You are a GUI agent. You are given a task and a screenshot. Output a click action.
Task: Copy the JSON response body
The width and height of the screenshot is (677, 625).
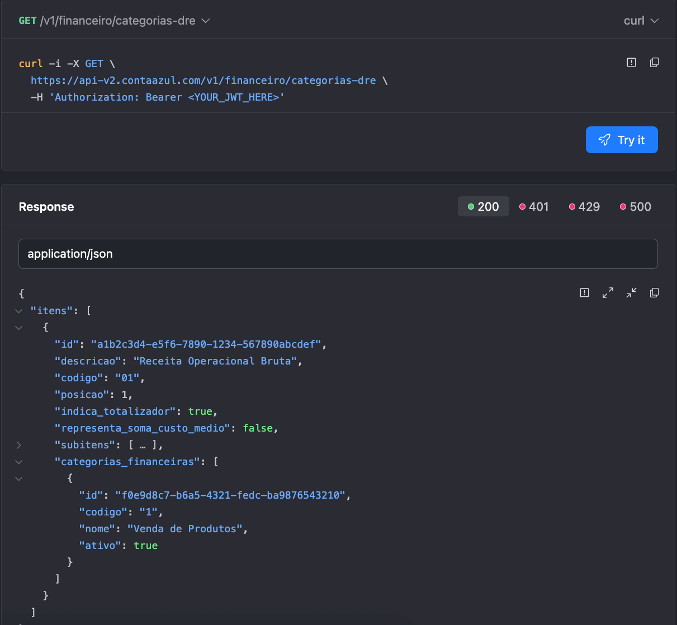(x=654, y=293)
